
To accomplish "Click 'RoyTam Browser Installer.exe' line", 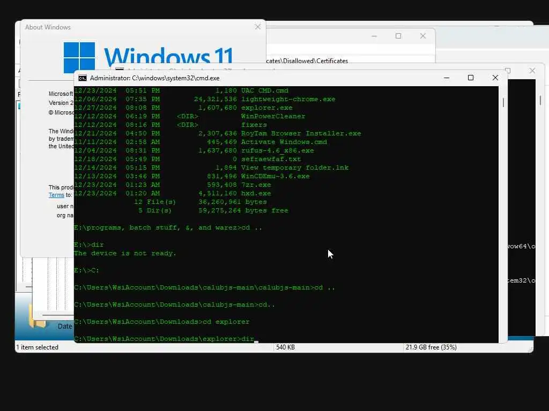I will click(x=218, y=133).
